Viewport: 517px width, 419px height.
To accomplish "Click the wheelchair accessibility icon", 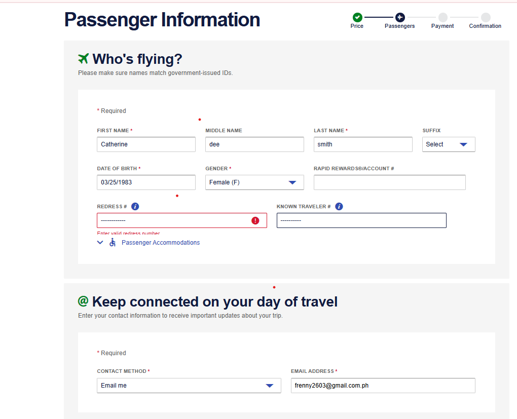I will coord(113,243).
